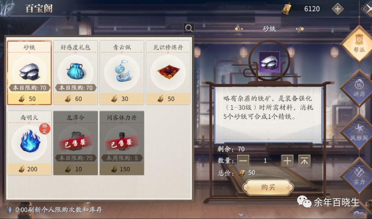Add currency with the plus icon
This screenshot has height=219, width=372.
click(x=338, y=9)
